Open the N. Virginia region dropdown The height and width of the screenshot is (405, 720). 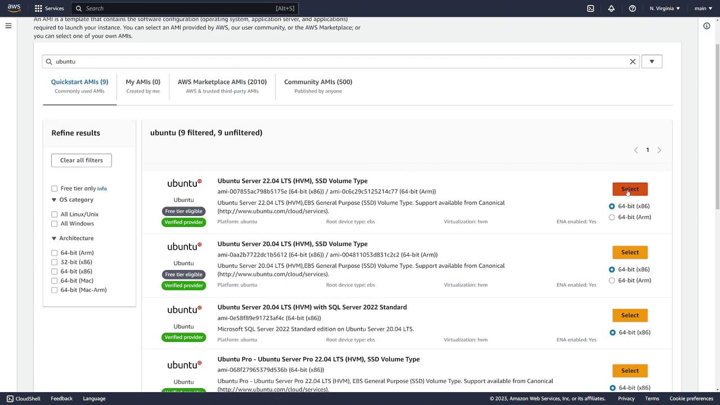click(x=665, y=8)
